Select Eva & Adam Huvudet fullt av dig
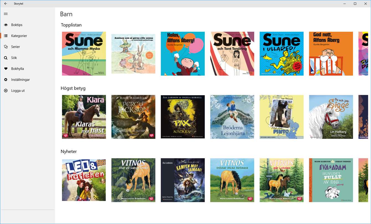Screen dimensions: 371x224 331,180
